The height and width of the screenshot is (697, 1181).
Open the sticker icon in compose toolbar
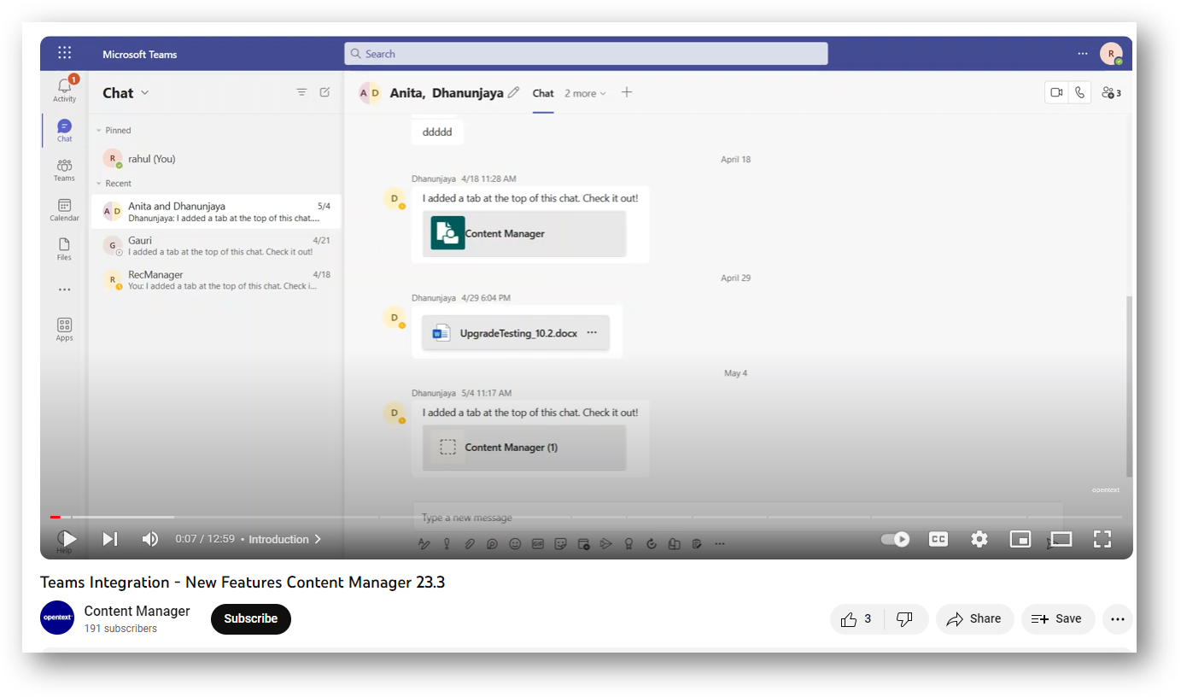point(561,543)
